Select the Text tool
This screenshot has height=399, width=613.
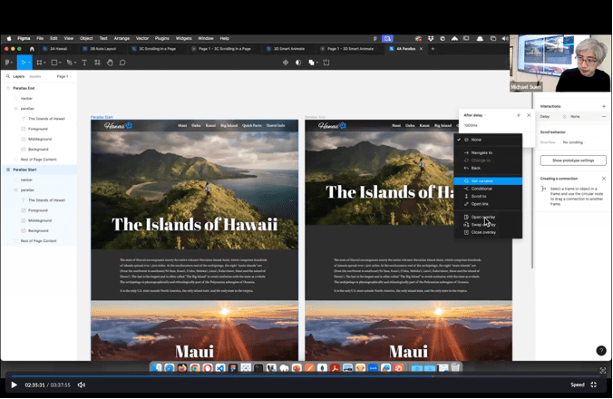click(84, 63)
